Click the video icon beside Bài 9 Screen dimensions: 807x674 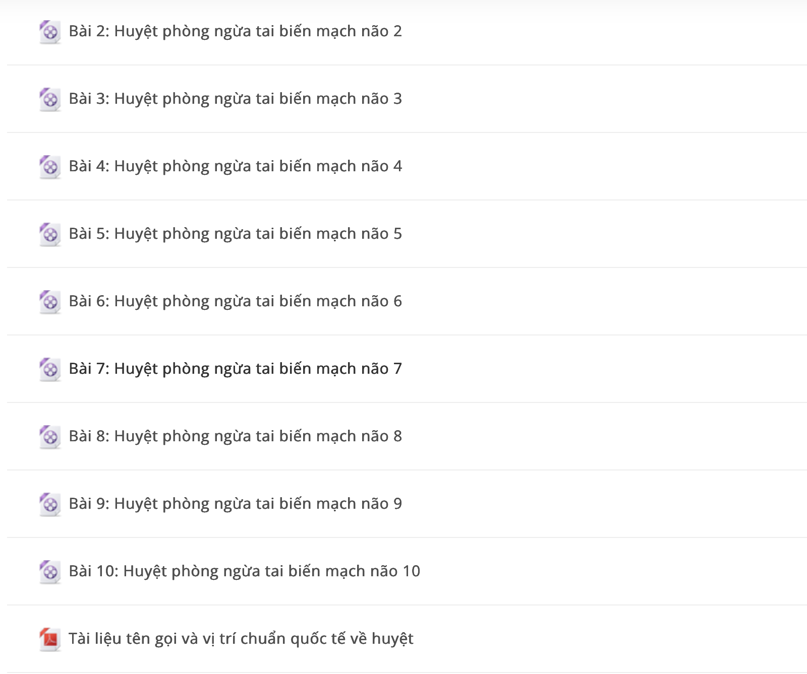pyautogui.click(x=50, y=505)
